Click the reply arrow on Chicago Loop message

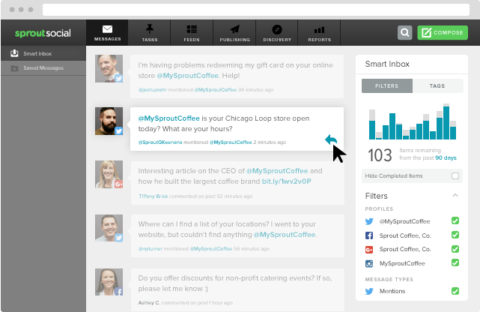(x=331, y=139)
